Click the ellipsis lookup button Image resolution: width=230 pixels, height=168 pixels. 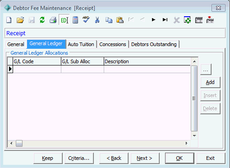coord(206,70)
